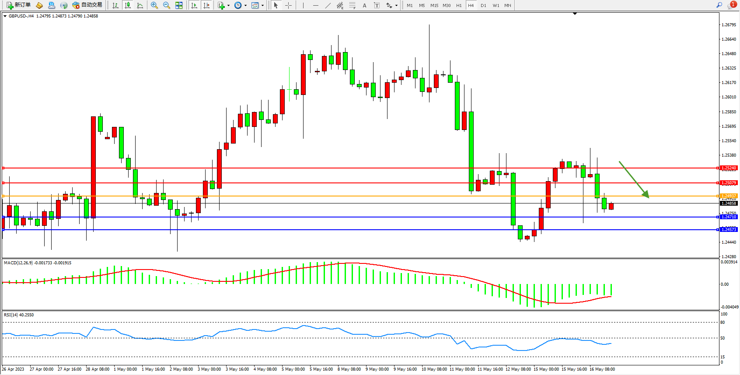Zoom out on the chart
740x375 pixels.
pyautogui.click(x=167, y=5)
